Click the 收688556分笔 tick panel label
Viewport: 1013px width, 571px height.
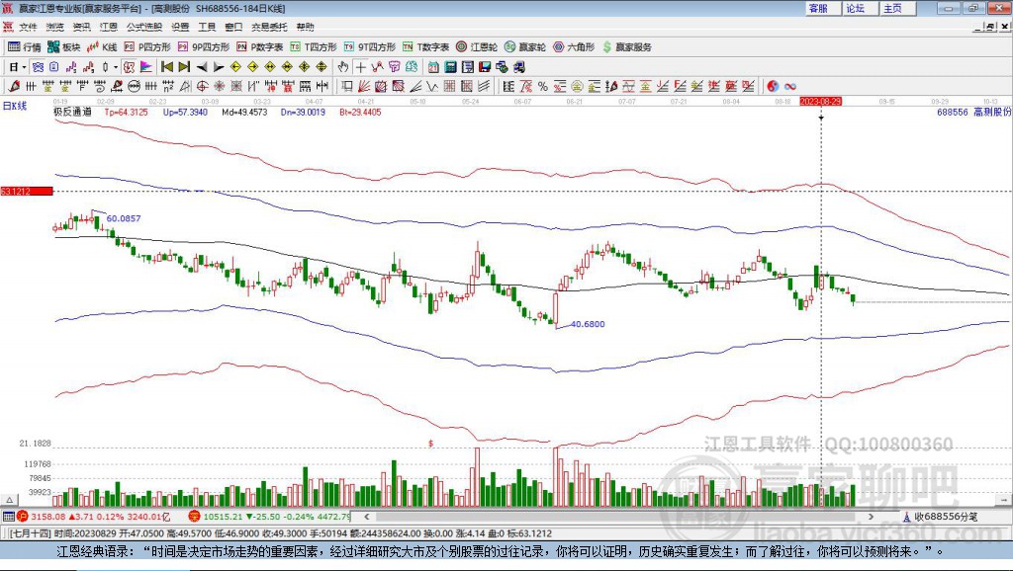coord(946,517)
